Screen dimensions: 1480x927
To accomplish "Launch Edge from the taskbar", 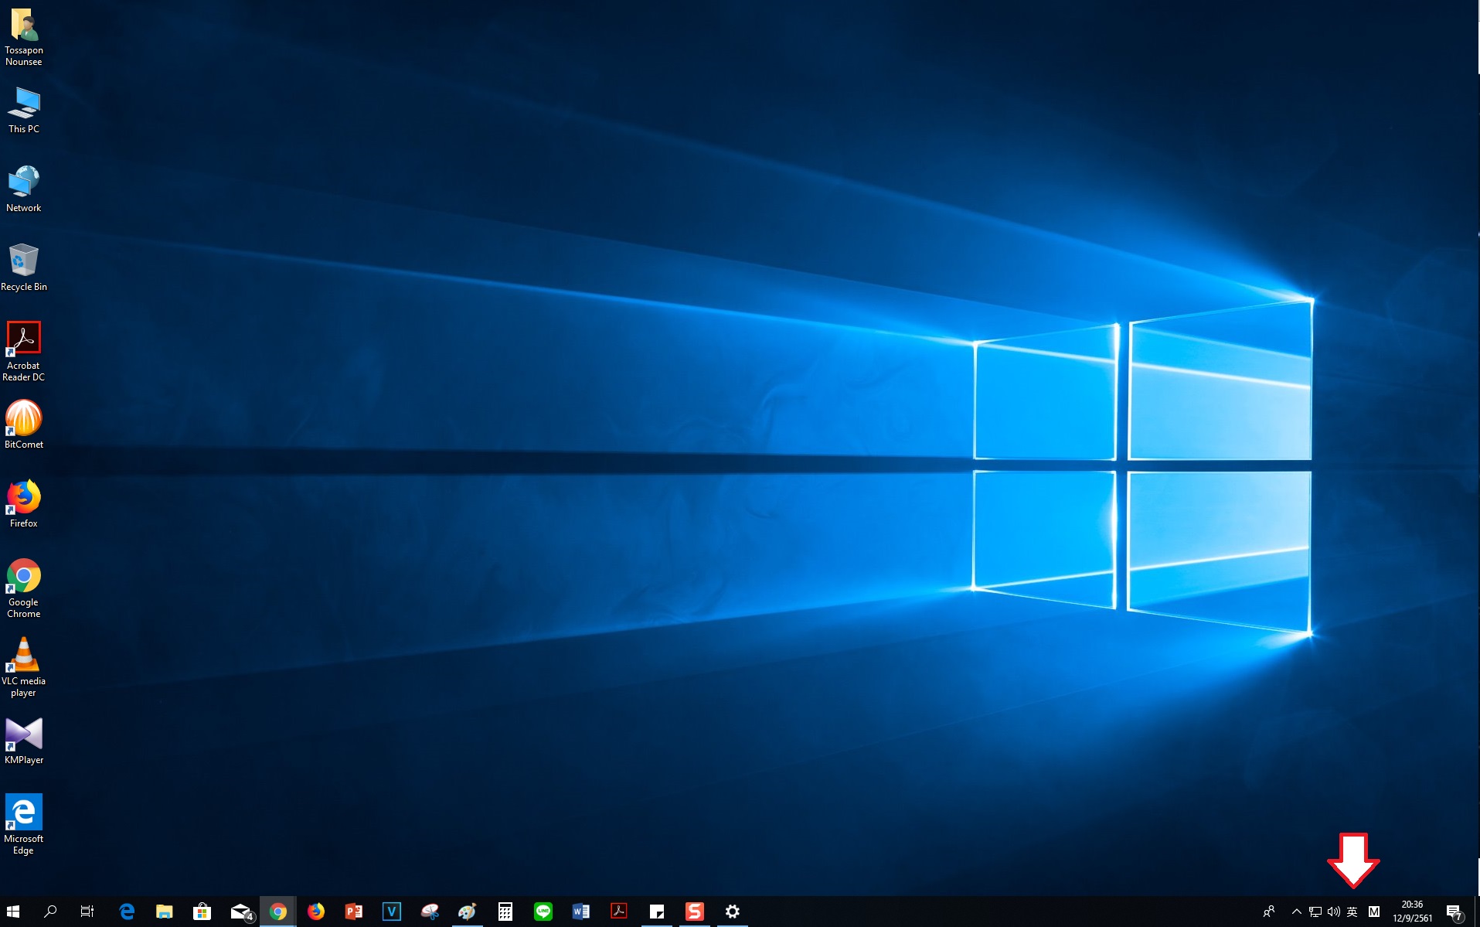I will point(127,912).
